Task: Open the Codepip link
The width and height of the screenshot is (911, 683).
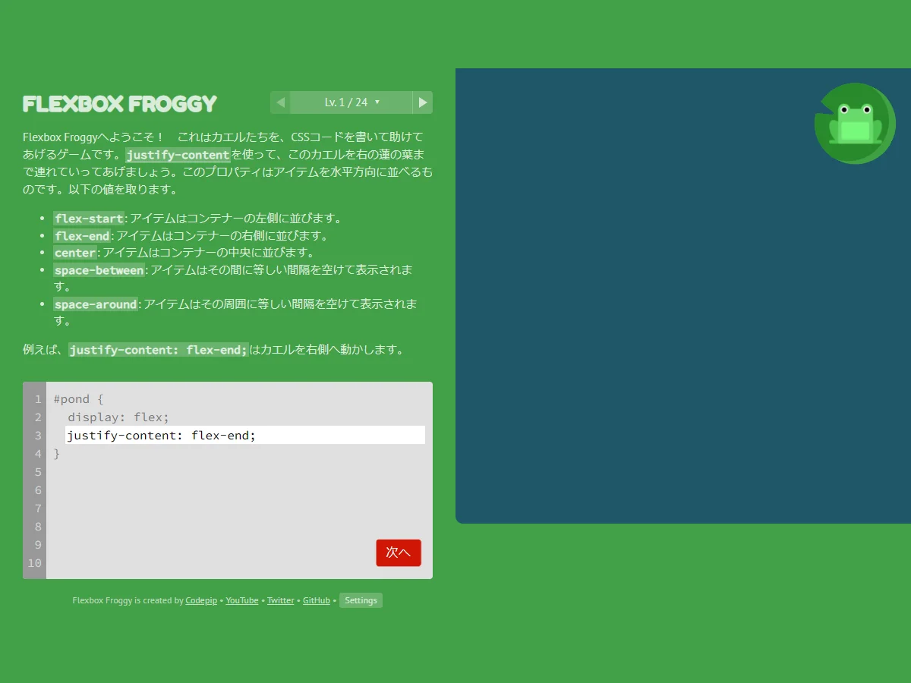Action: pyautogui.click(x=201, y=600)
